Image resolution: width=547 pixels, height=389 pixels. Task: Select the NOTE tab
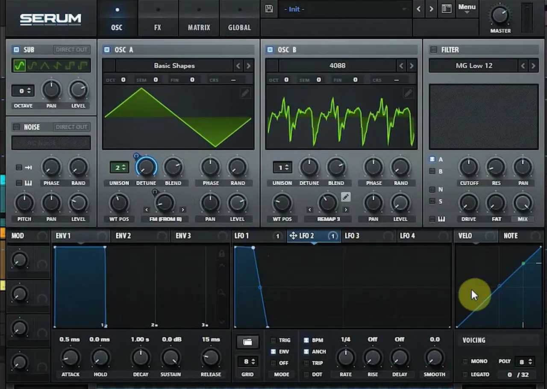521,236
